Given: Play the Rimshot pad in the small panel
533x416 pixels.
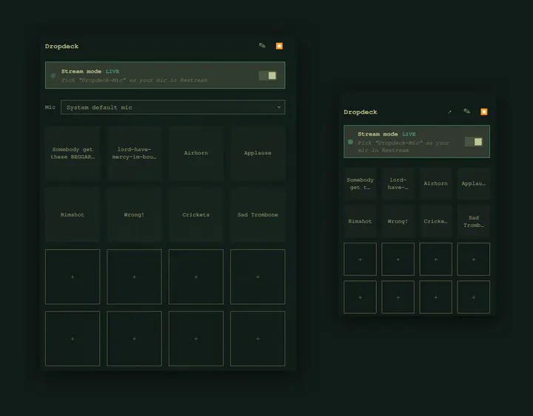Looking at the screenshot, I should click(x=360, y=221).
